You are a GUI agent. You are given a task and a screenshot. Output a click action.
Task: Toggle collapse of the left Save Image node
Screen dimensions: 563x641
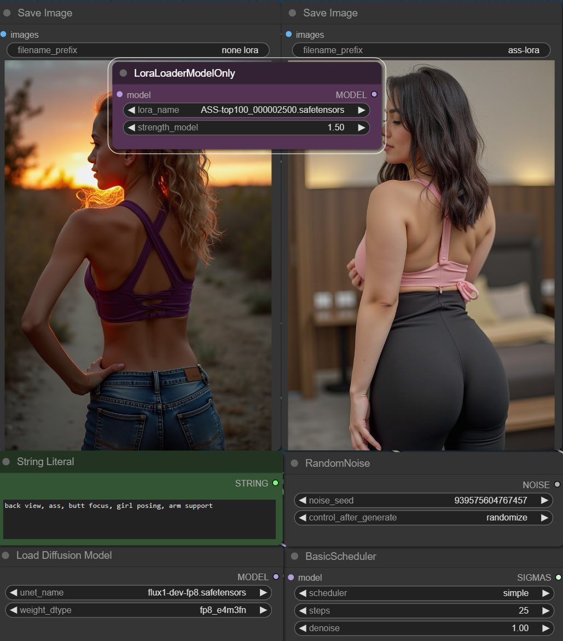tap(7, 13)
